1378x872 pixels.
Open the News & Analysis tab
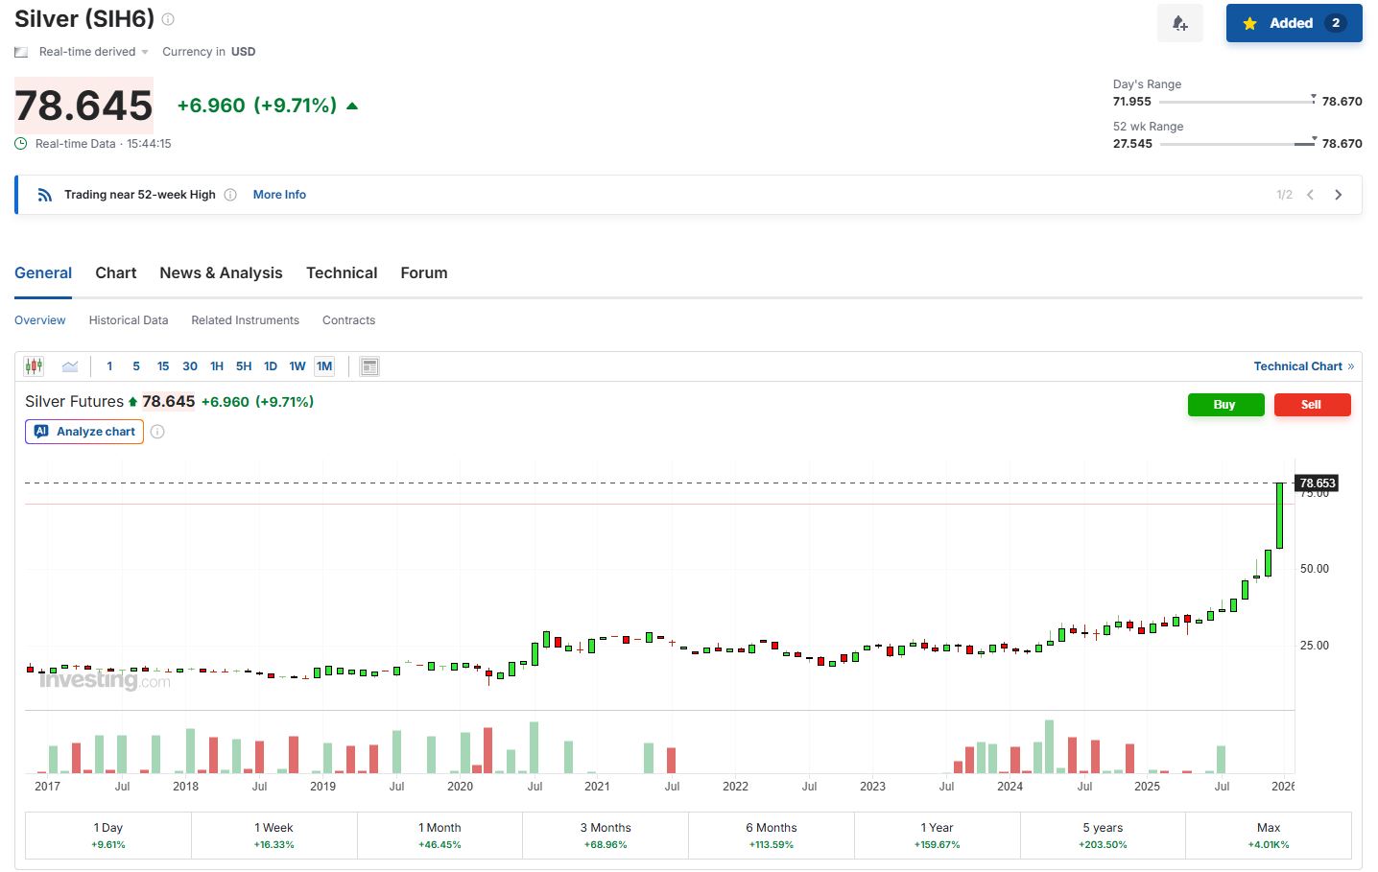221,273
